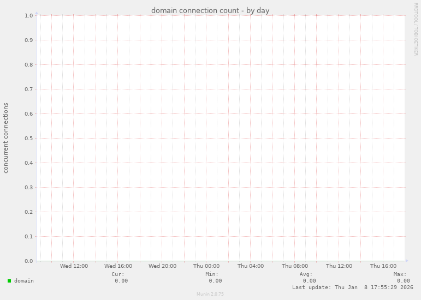This screenshot has height=300, width=421.
Task: Click the 1.0 y-axis value
Action: (x=29, y=16)
